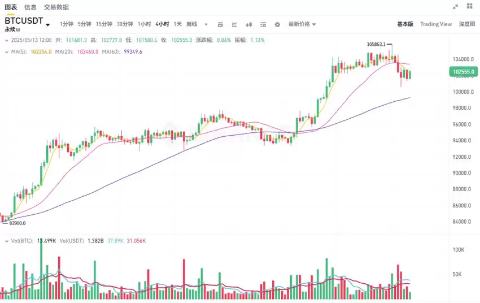This screenshot has width=480, height=303.
Task: Collapse the candle info row arrow
Action: [x=6, y=40]
